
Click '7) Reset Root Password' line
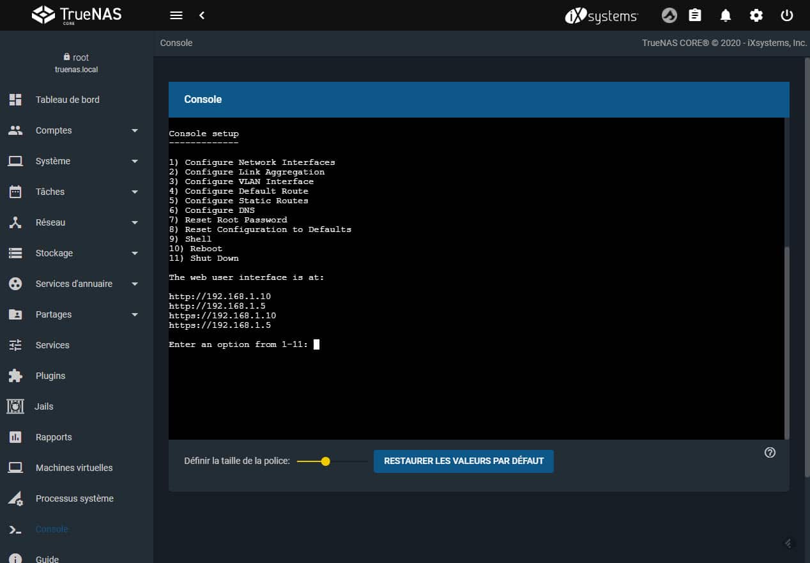click(x=228, y=220)
